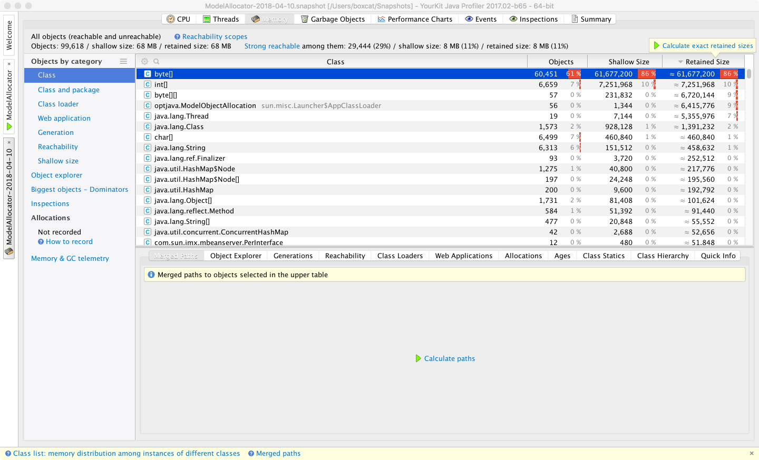Click the settings gear icon in table header
This screenshot has width=759, height=460.
pos(144,62)
